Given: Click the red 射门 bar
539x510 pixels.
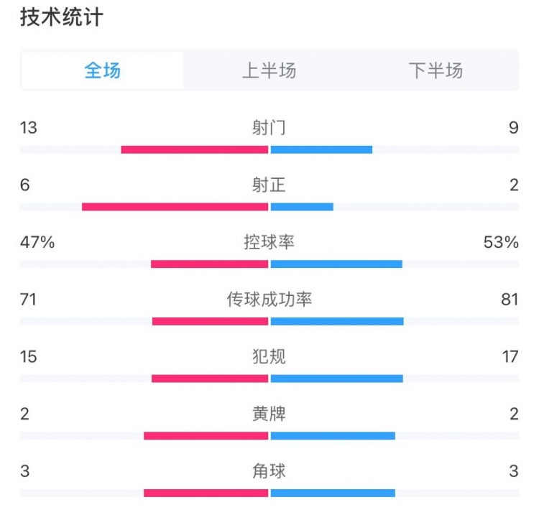Looking at the screenshot, I should point(194,149).
